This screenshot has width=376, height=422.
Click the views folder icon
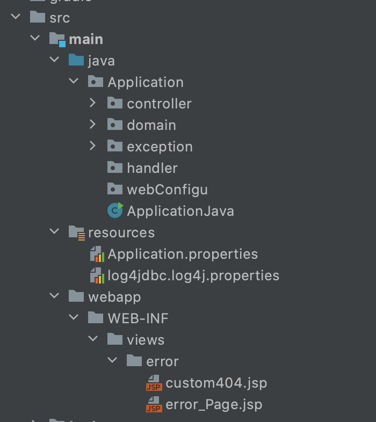[x=115, y=339]
